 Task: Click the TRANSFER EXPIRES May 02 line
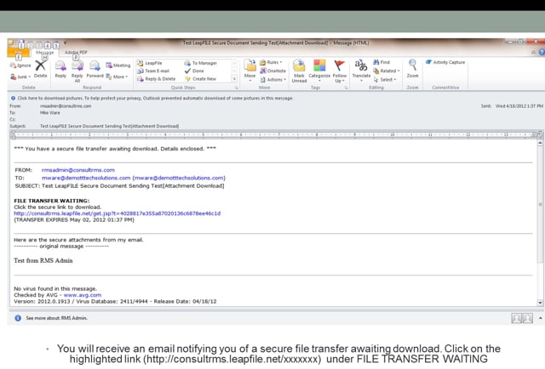[74, 219]
